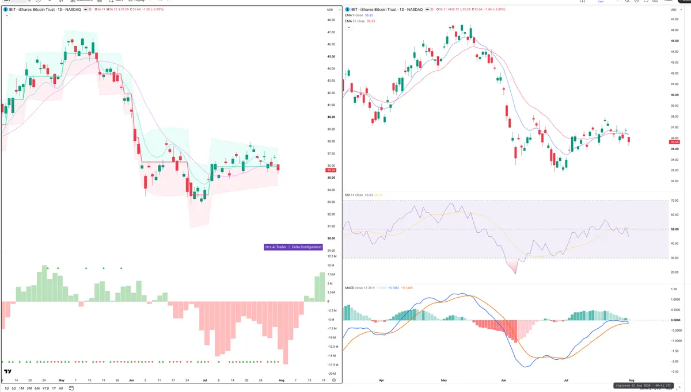Select the All time range
This screenshot has height=392, width=691.
(61, 389)
